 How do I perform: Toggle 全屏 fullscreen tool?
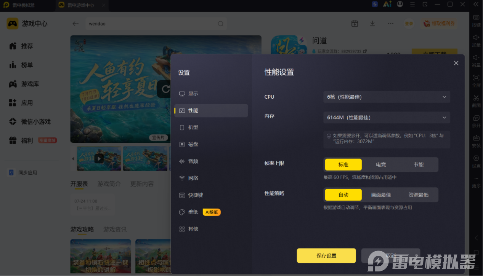(x=476, y=80)
